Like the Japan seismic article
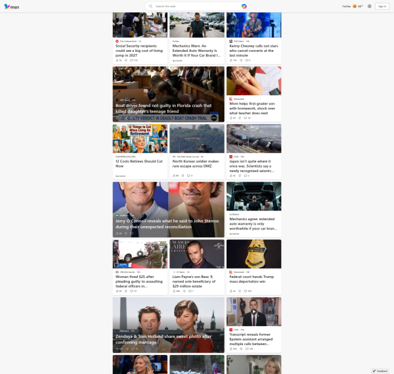 [231, 175]
